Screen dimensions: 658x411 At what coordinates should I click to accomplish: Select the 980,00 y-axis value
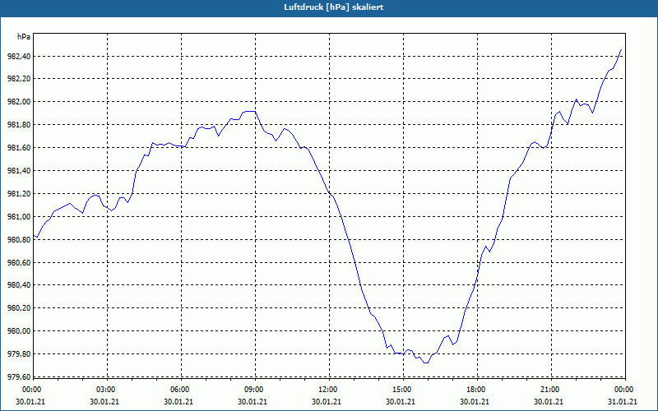(x=19, y=332)
